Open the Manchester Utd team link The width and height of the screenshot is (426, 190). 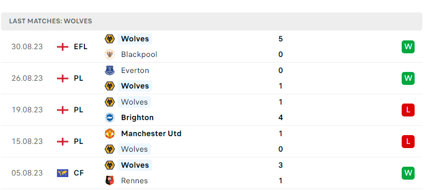(151, 134)
